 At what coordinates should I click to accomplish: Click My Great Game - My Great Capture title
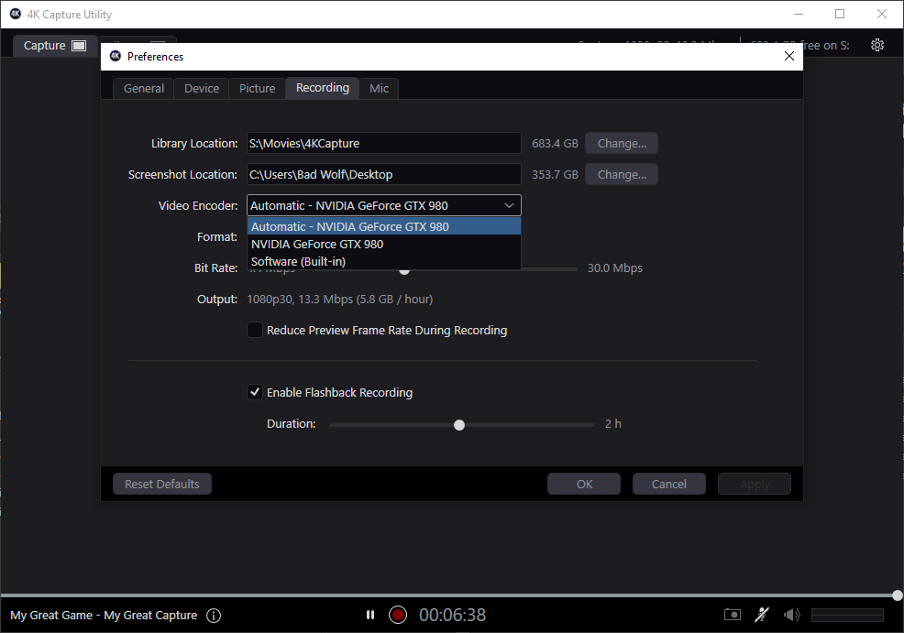point(104,616)
